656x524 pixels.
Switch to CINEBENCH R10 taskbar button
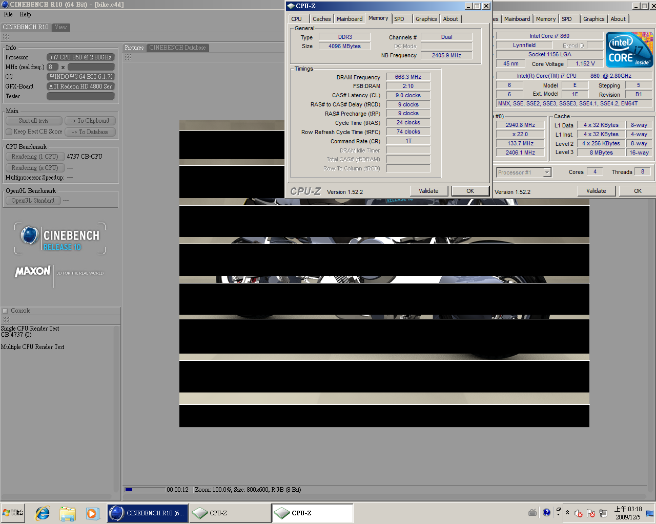(148, 513)
